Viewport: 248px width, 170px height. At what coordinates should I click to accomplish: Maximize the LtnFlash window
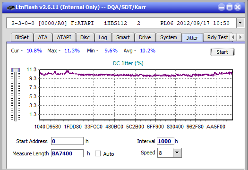230,7
